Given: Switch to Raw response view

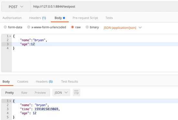Looking at the screenshot, I should (x=24, y=93).
